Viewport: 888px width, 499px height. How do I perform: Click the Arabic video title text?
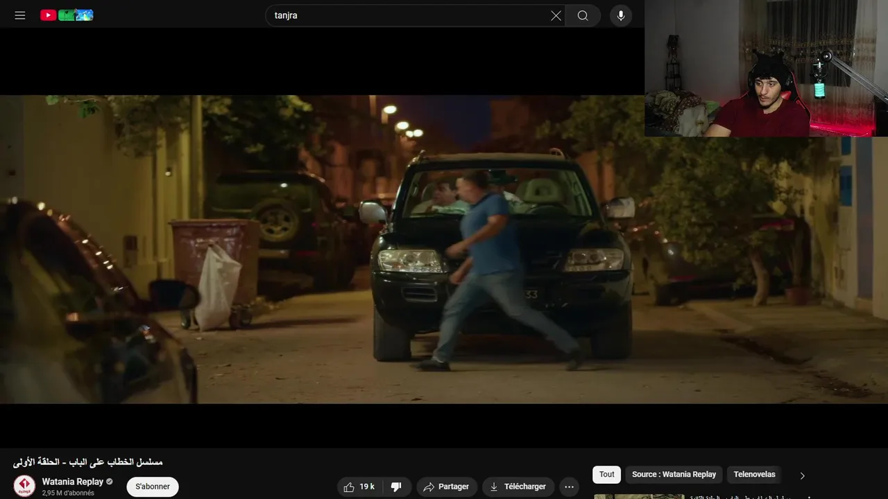click(x=88, y=462)
